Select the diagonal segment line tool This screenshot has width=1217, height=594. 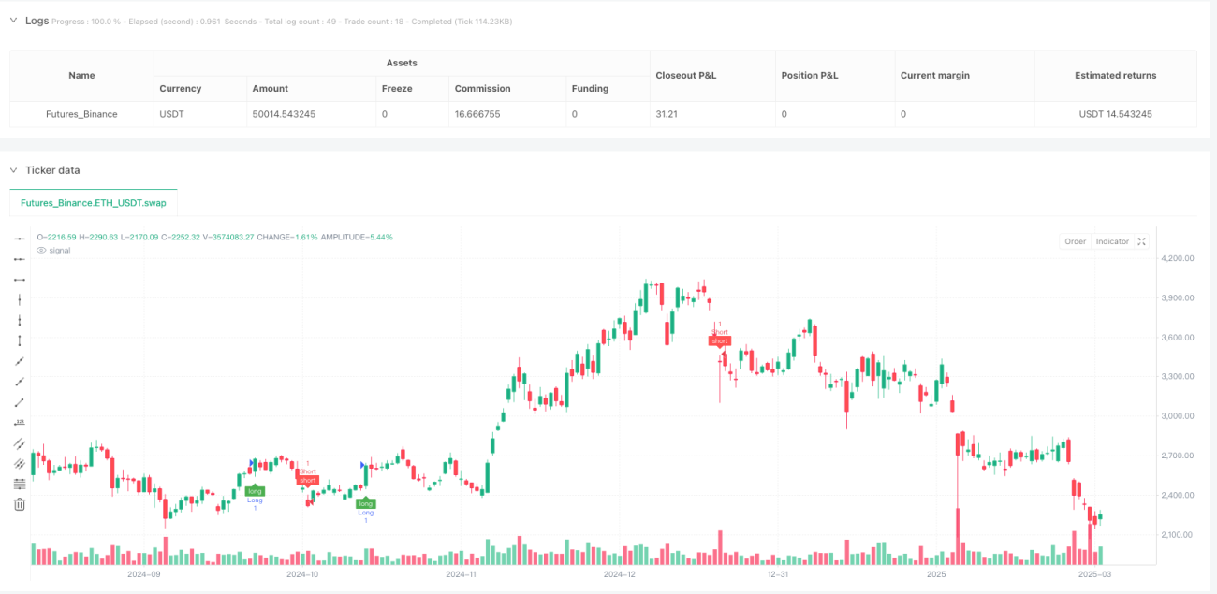click(x=20, y=402)
